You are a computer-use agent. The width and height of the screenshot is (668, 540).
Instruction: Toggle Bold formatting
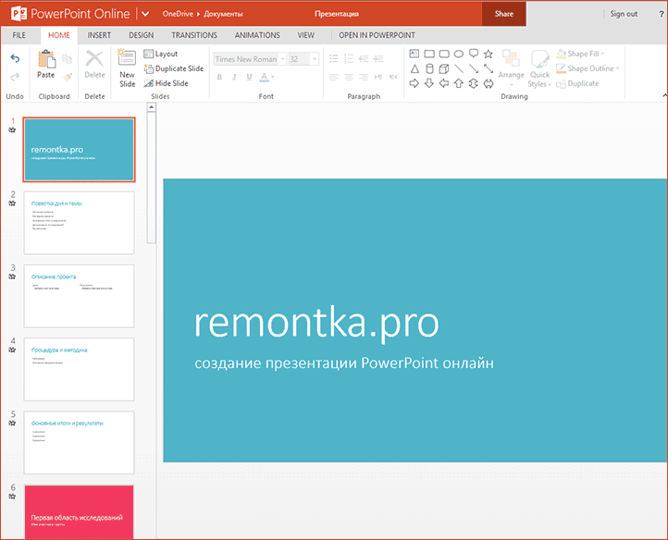pyautogui.click(x=219, y=77)
